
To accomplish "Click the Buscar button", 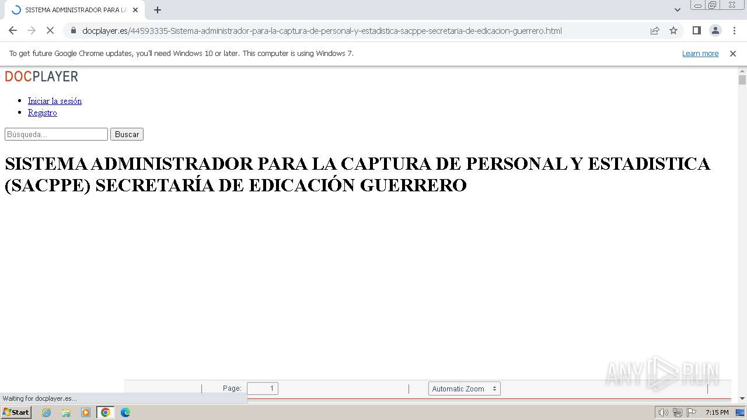I will [127, 134].
